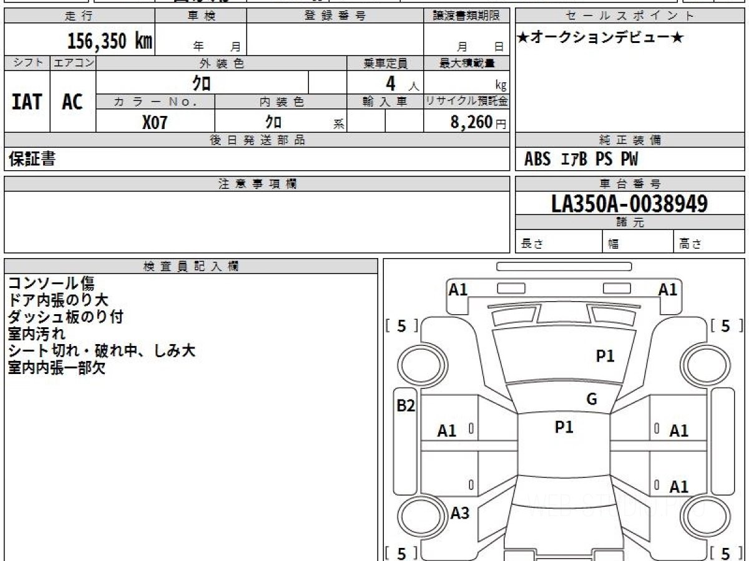The width and height of the screenshot is (749, 561).
Task: Select the B2 damage mark in the diagram
Action: pos(406,406)
